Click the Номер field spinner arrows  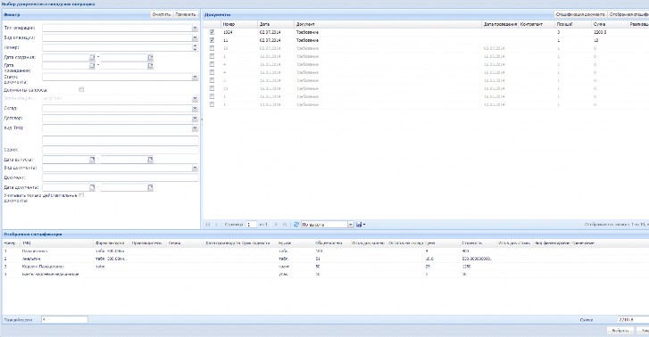pyautogui.click(x=195, y=47)
